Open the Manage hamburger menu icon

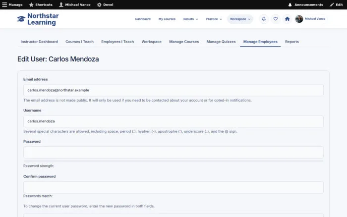[4, 4]
